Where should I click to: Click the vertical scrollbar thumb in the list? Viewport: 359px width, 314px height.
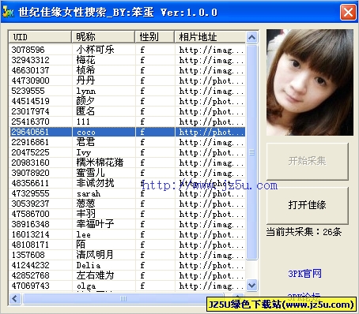pyautogui.click(x=251, y=152)
